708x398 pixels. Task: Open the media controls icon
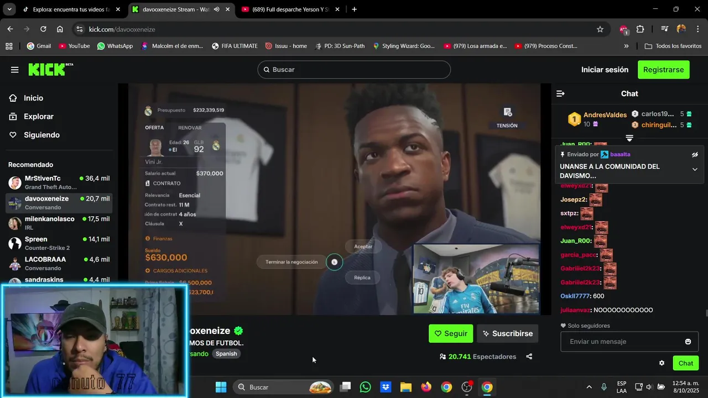click(664, 29)
